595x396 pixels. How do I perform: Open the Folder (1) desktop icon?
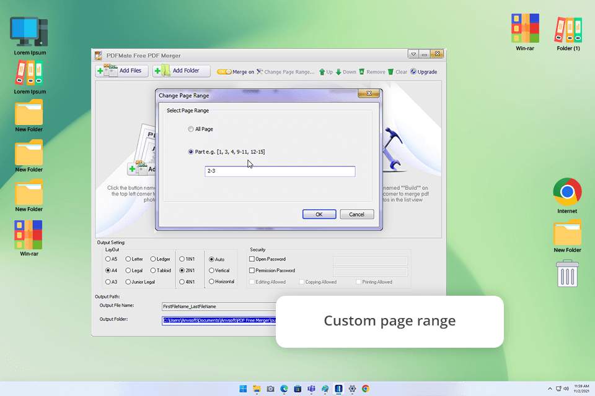coord(568,30)
